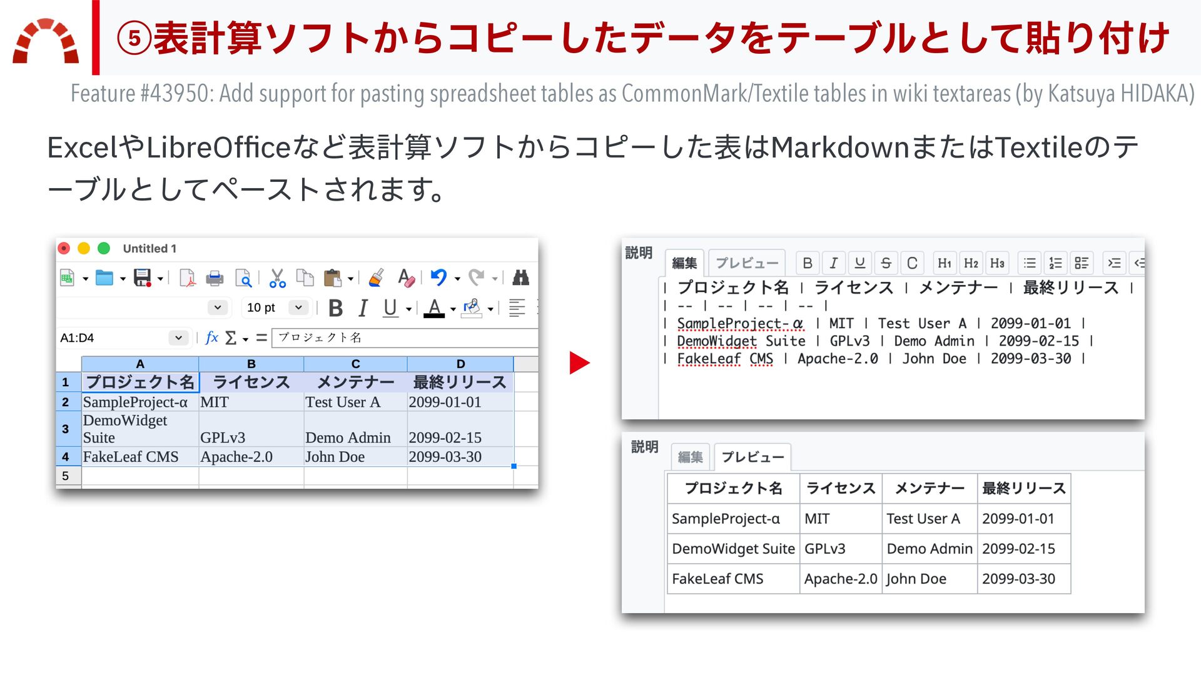The width and height of the screenshot is (1201, 675).
Task: Click the Cut scissors icon in LibreOffice toolbar
Action: (277, 278)
